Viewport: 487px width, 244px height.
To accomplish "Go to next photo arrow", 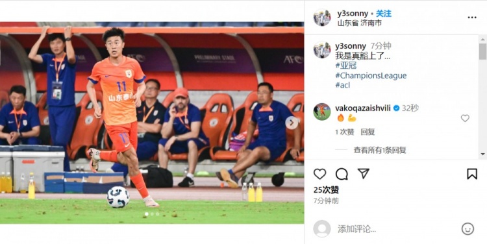I will pos(292,123).
